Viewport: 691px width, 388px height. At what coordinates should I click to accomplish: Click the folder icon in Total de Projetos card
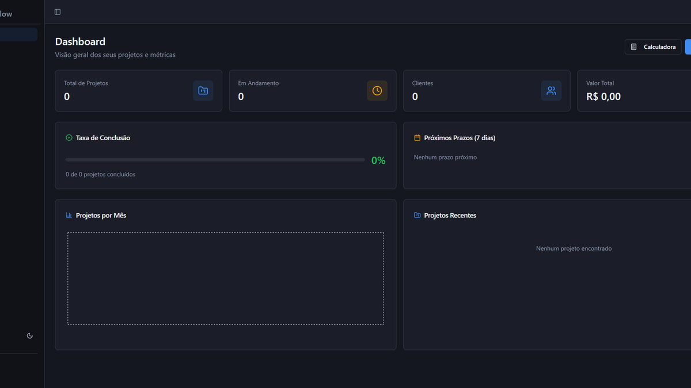pos(203,91)
